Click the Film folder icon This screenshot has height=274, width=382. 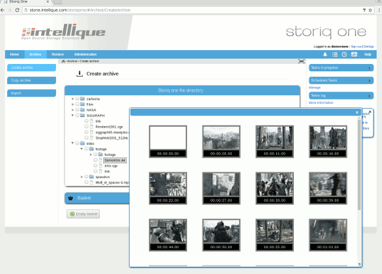(x=83, y=104)
